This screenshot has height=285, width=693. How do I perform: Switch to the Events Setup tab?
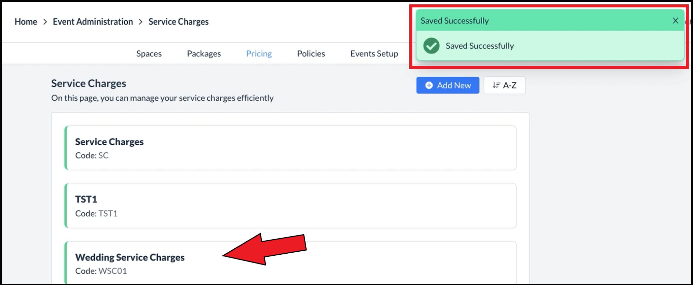[374, 54]
